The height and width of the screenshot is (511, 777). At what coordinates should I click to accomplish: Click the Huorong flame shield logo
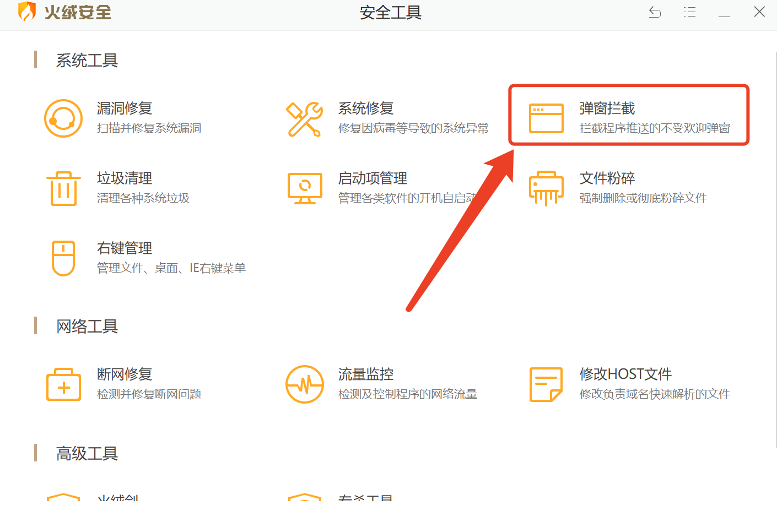(x=27, y=12)
